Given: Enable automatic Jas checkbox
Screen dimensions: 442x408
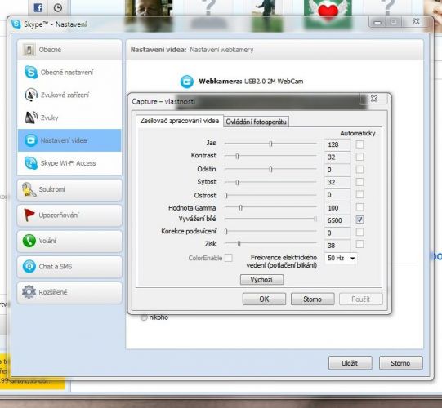Looking at the screenshot, I should (x=359, y=144).
